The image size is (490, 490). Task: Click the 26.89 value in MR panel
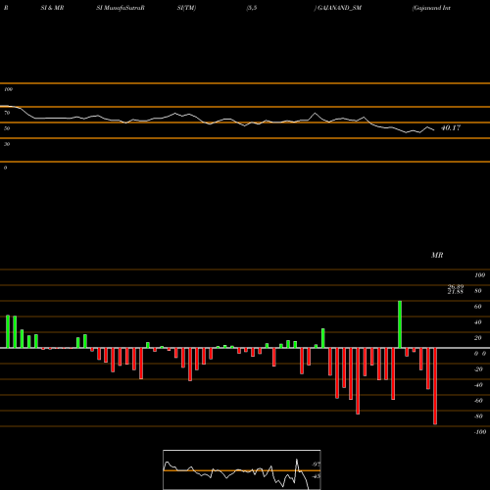[x=456, y=286]
